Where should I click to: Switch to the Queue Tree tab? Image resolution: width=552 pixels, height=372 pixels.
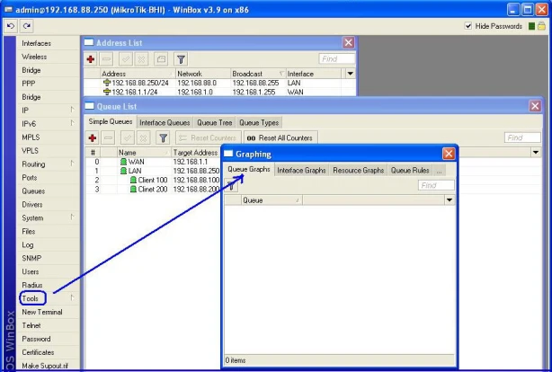214,122
